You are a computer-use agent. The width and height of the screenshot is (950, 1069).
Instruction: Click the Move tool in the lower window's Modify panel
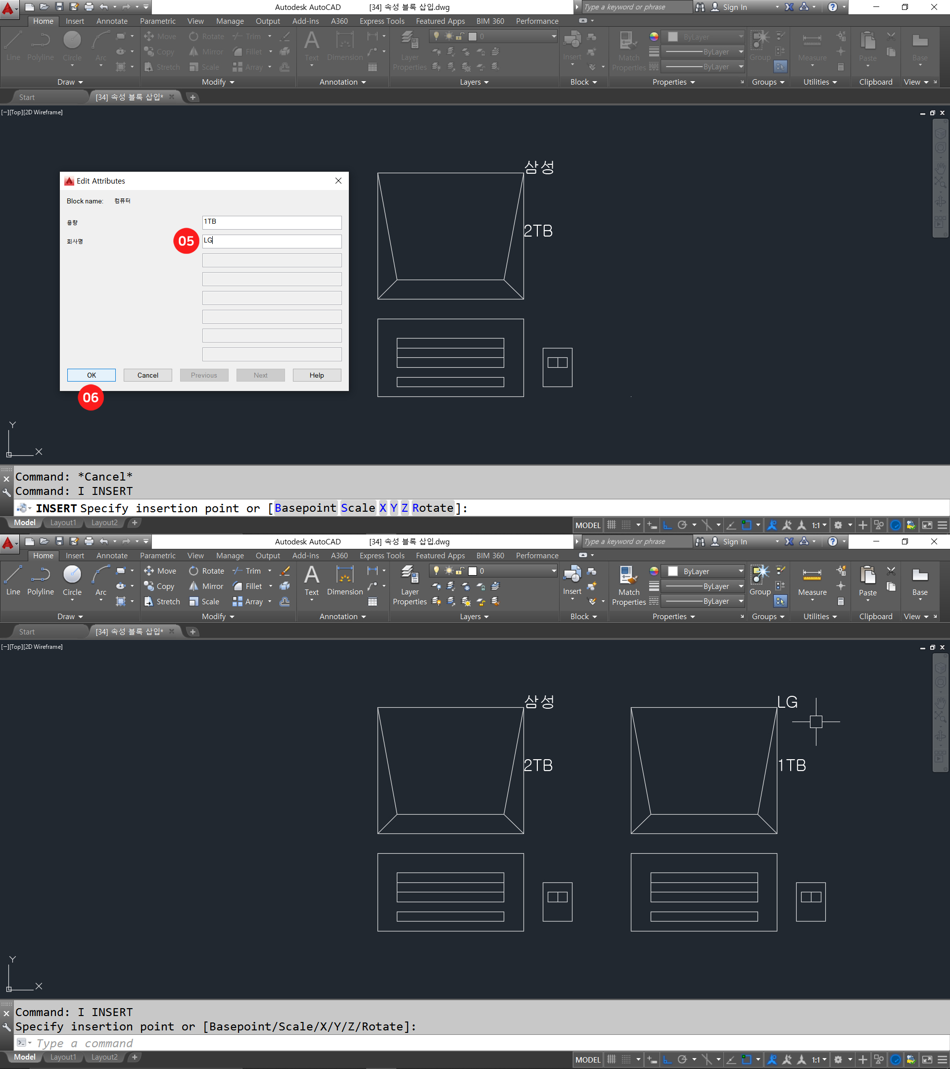coord(160,571)
